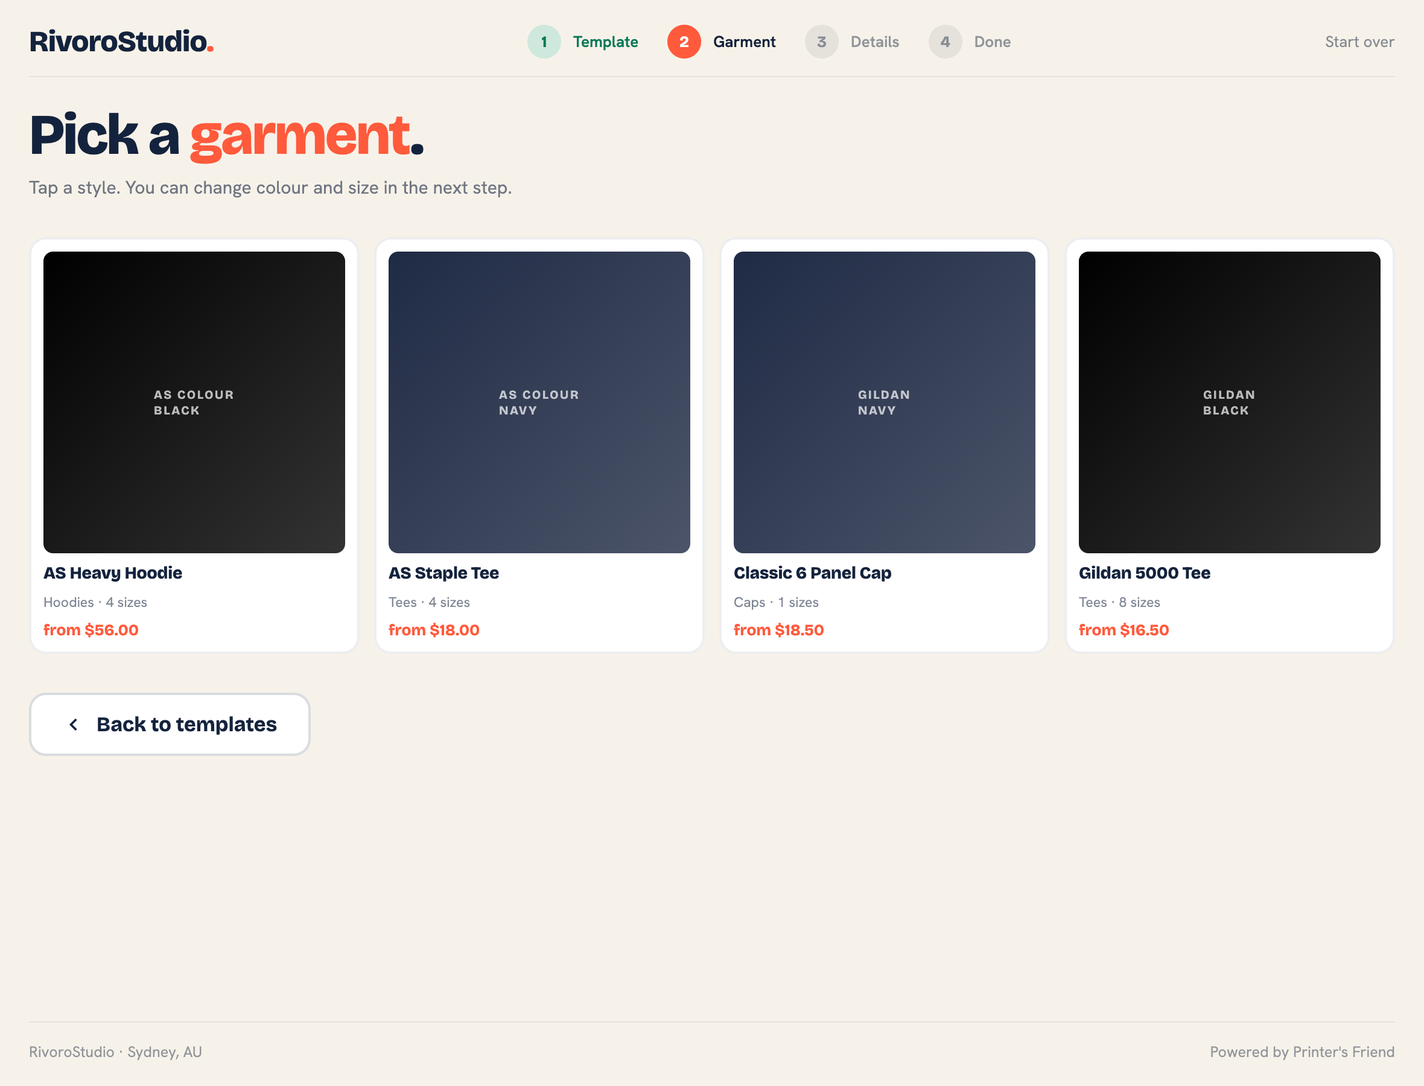
Task: Click the AS Heavy Hoodie title
Action: [x=112, y=573]
